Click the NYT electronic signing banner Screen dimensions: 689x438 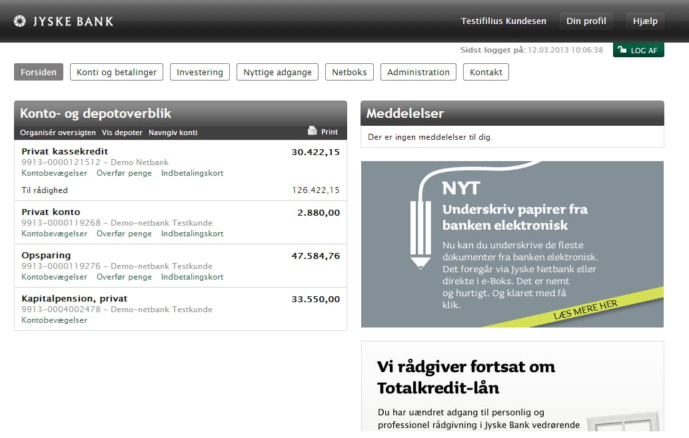point(512,244)
